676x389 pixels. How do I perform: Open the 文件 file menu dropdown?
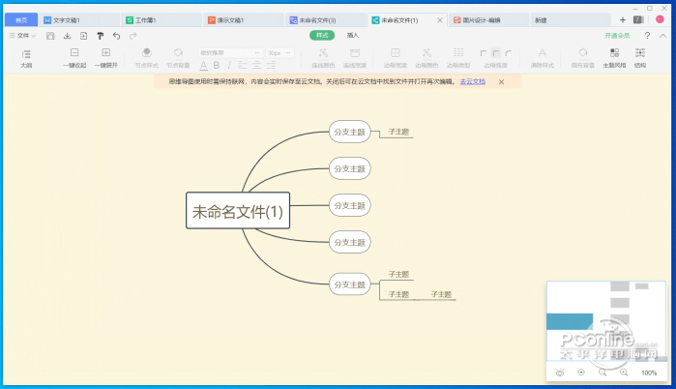tap(22, 36)
